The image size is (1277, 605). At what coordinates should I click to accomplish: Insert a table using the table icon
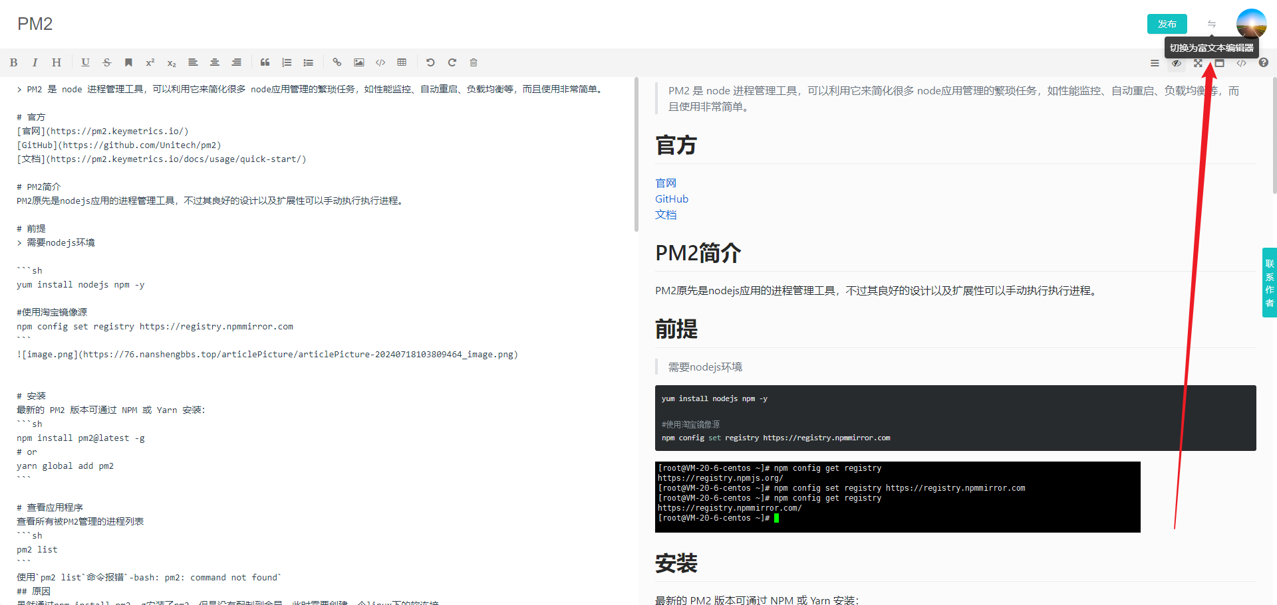pyautogui.click(x=402, y=62)
